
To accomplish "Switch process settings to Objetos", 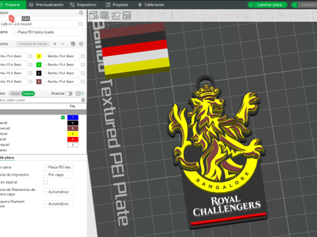I will click(28, 93).
